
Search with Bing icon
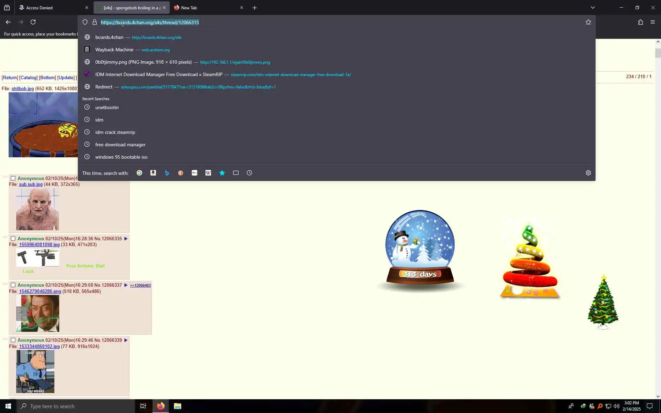tap(167, 173)
